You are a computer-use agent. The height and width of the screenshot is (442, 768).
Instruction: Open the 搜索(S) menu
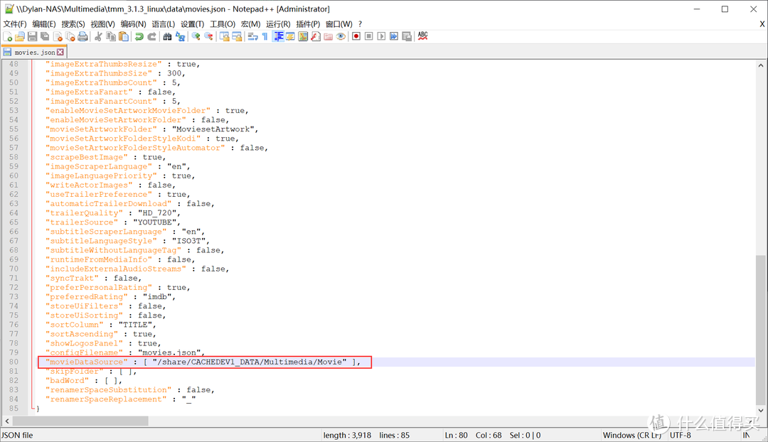(x=73, y=24)
